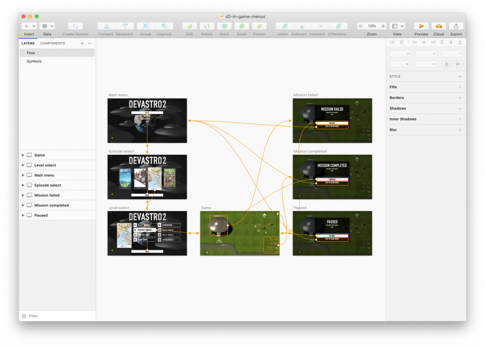Select the Mission failed layer row
485x346 pixels.
click(57, 195)
